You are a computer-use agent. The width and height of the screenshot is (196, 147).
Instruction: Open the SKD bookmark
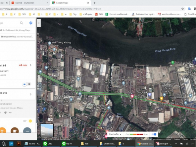[99, 14]
